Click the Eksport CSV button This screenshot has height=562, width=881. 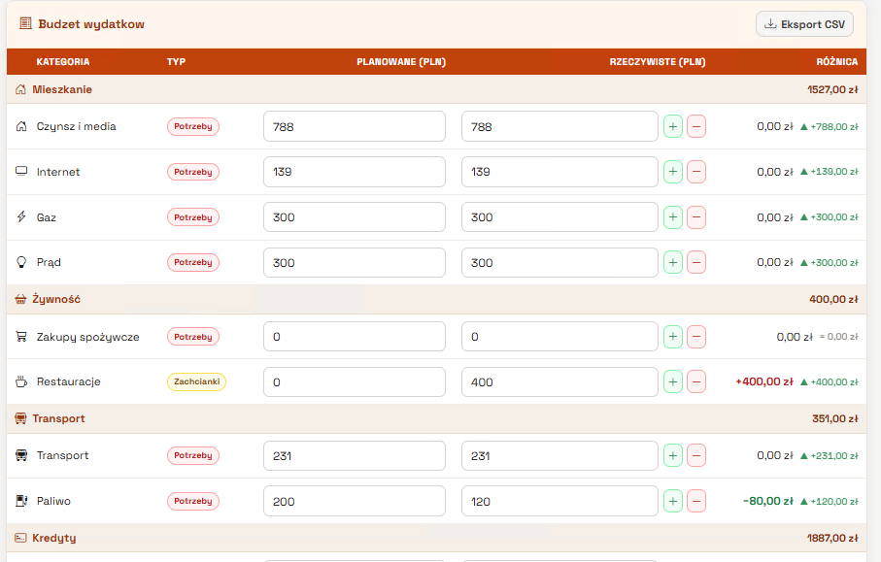804,24
